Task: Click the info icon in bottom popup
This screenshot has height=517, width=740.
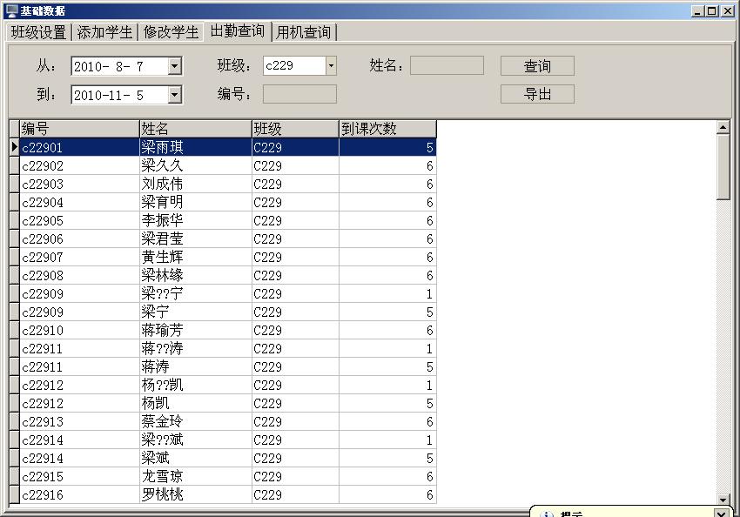Action: click(547, 514)
